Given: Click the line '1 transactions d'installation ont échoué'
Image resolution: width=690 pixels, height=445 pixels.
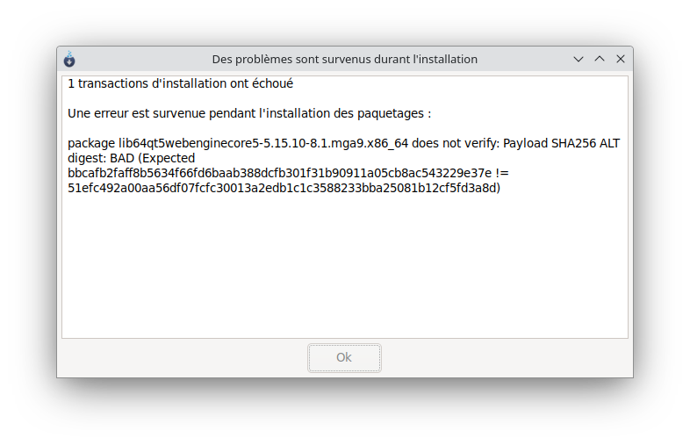Looking at the screenshot, I should pyautogui.click(x=180, y=84).
